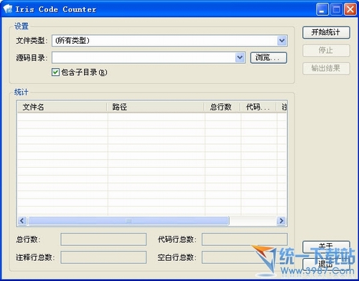Viewport: 359px width, 281px height.
Task: Click the 开始统计 button
Action: click(326, 32)
